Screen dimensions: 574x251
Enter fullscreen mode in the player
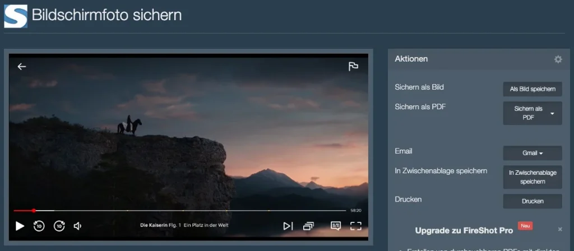coord(356,226)
